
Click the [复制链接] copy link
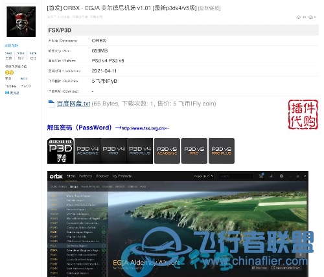[209, 8]
